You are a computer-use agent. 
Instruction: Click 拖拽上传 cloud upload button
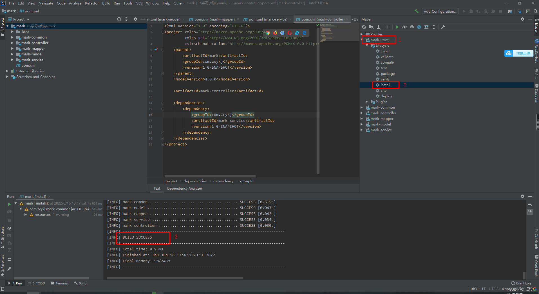pyautogui.click(x=518, y=53)
